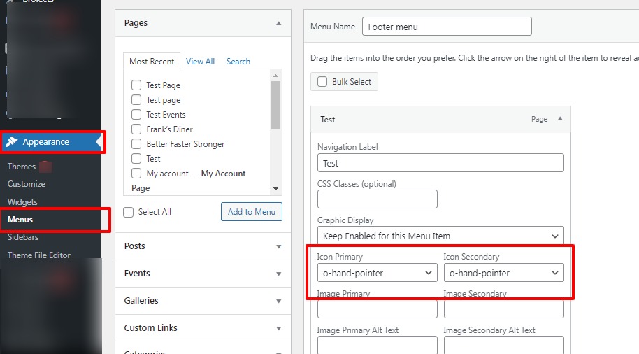Check the Test Events page checkbox

coord(136,115)
